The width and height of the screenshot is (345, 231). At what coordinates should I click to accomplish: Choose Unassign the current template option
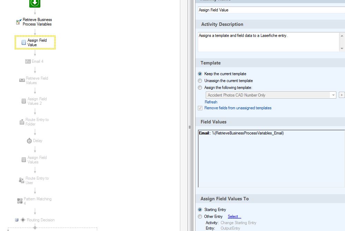tap(200, 81)
